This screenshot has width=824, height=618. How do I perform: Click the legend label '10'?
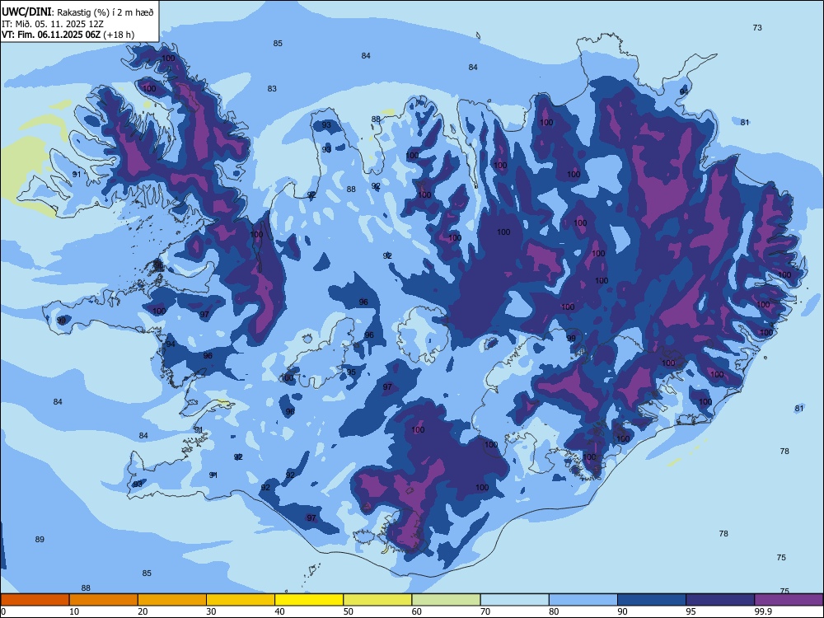coord(74,611)
